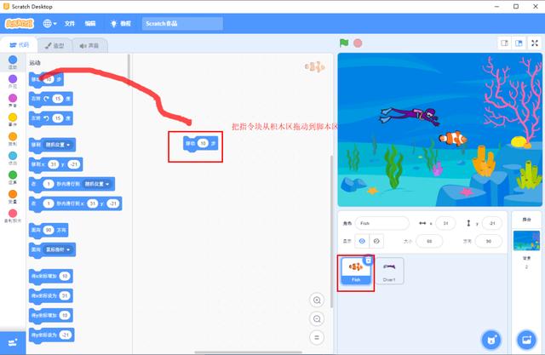Delete the Fish sprite with trash icon

(368, 261)
